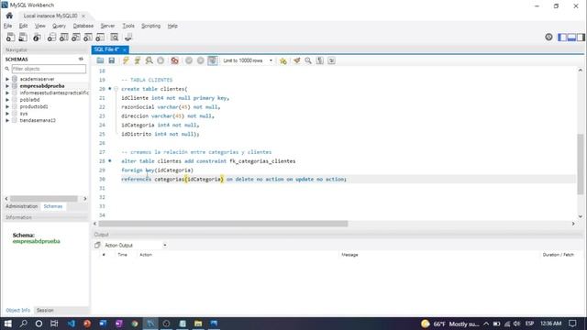Run EXPLAIN on current statement
The image size is (587, 330).
(x=149, y=60)
